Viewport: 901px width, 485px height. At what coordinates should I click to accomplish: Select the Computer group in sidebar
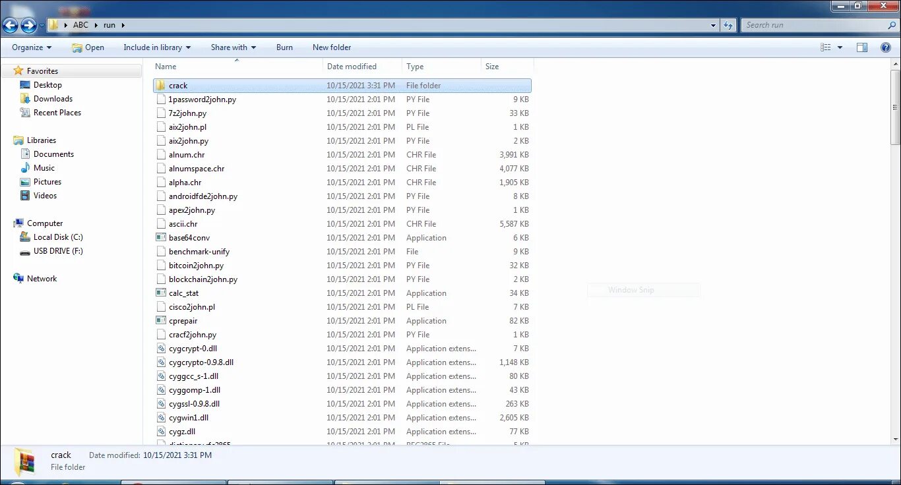coord(45,223)
